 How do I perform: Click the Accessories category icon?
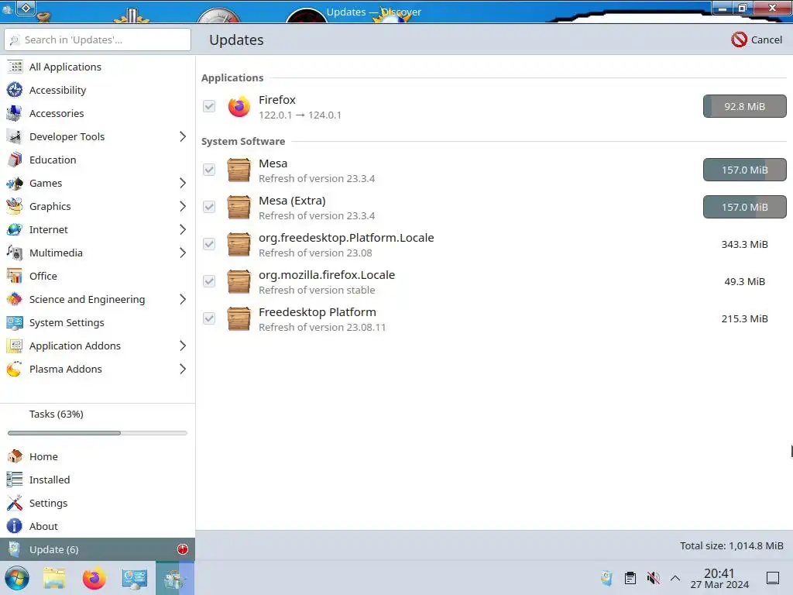pyautogui.click(x=15, y=113)
